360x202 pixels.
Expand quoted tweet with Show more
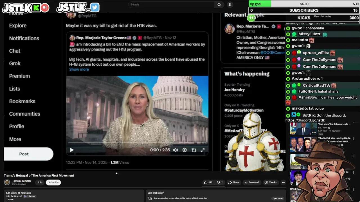79,70
